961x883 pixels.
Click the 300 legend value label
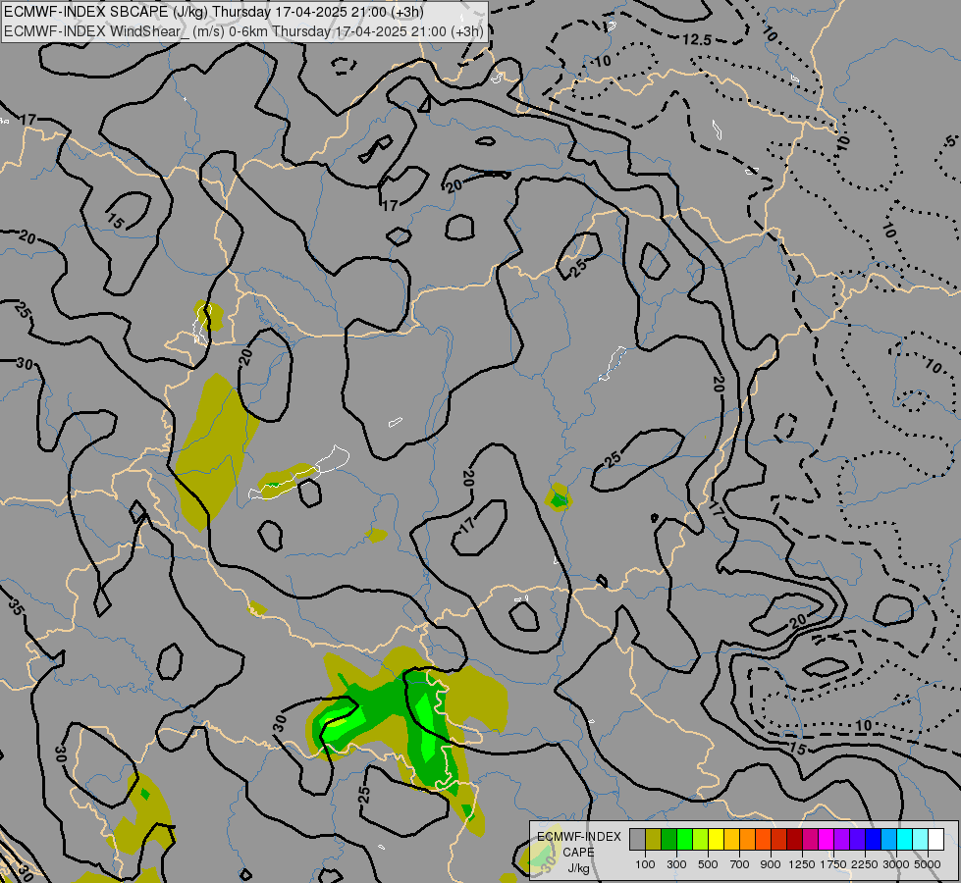pos(676,864)
